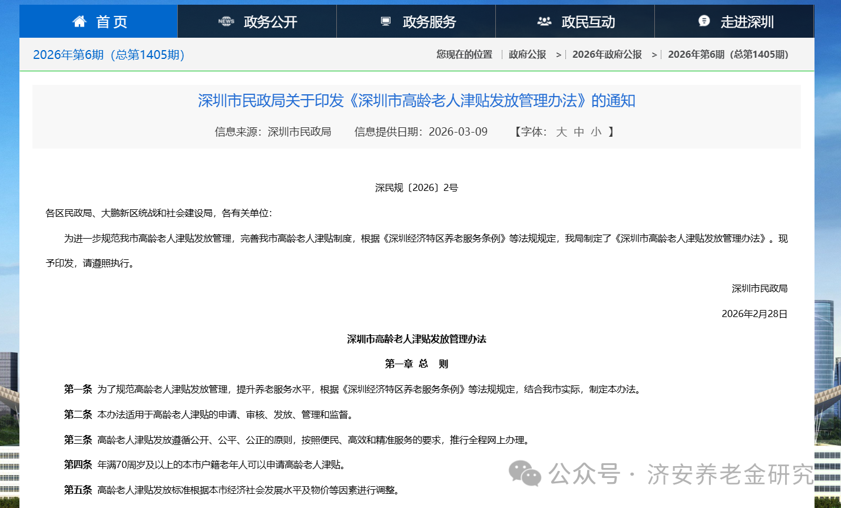Image resolution: width=841 pixels, height=508 pixels.
Task: Click the speech bubble icon beside 走进深圳
Action: click(704, 21)
